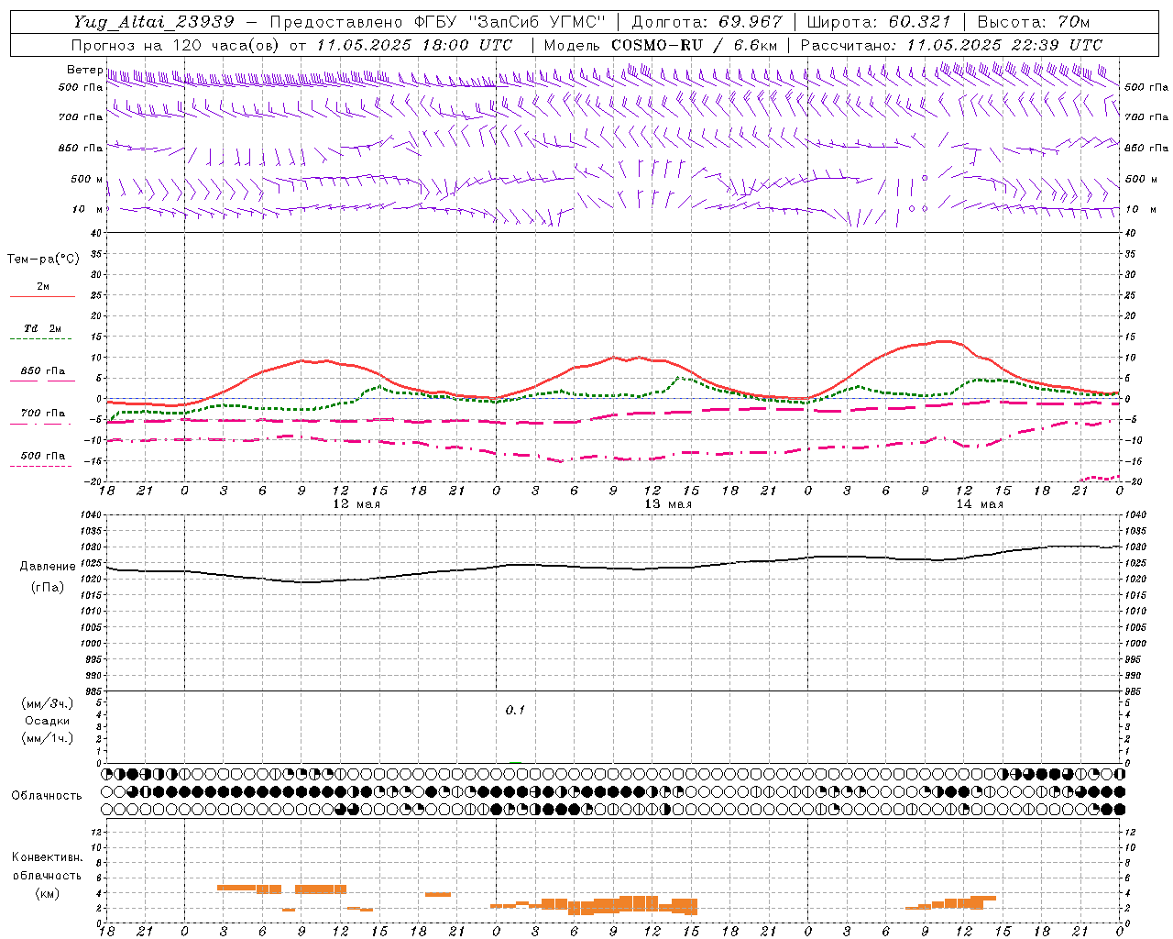Click the Долгота: 69.967 value
This screenshot has height=939, width=1173.
[x=707, y=22]
